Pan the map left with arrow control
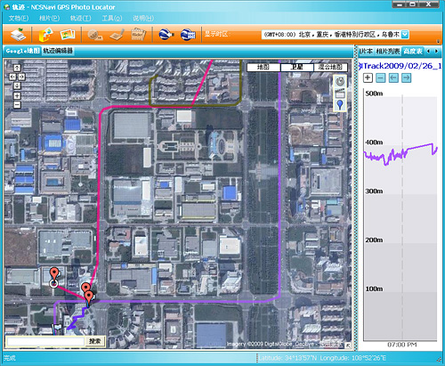This screenshot has height=366, width=445. 12,77
